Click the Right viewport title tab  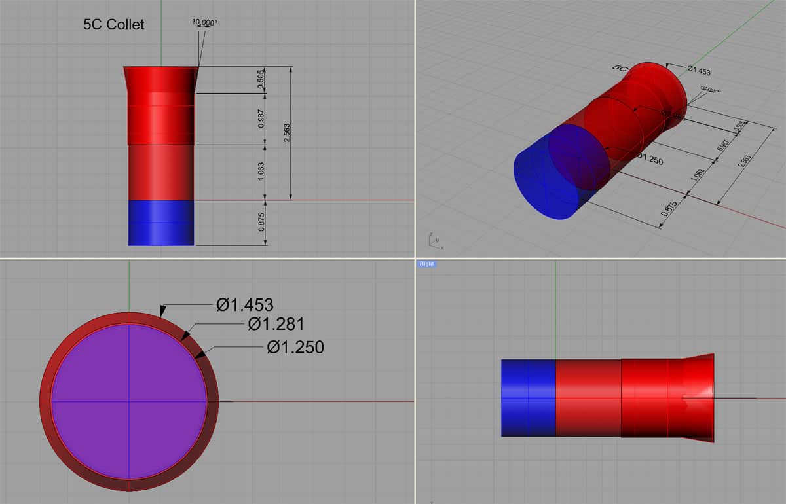pyautogui.click(x=426, y=264)
